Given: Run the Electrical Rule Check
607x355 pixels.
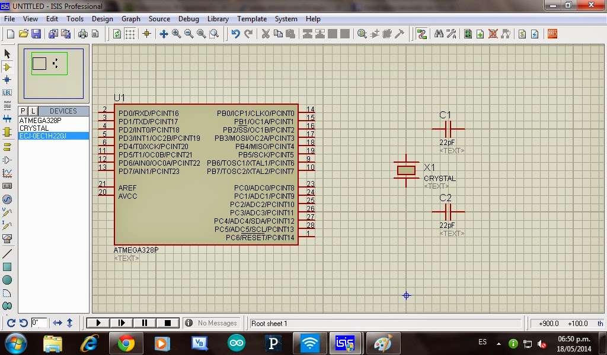Looking at the screenshot, I should click(x=535, y=34).
